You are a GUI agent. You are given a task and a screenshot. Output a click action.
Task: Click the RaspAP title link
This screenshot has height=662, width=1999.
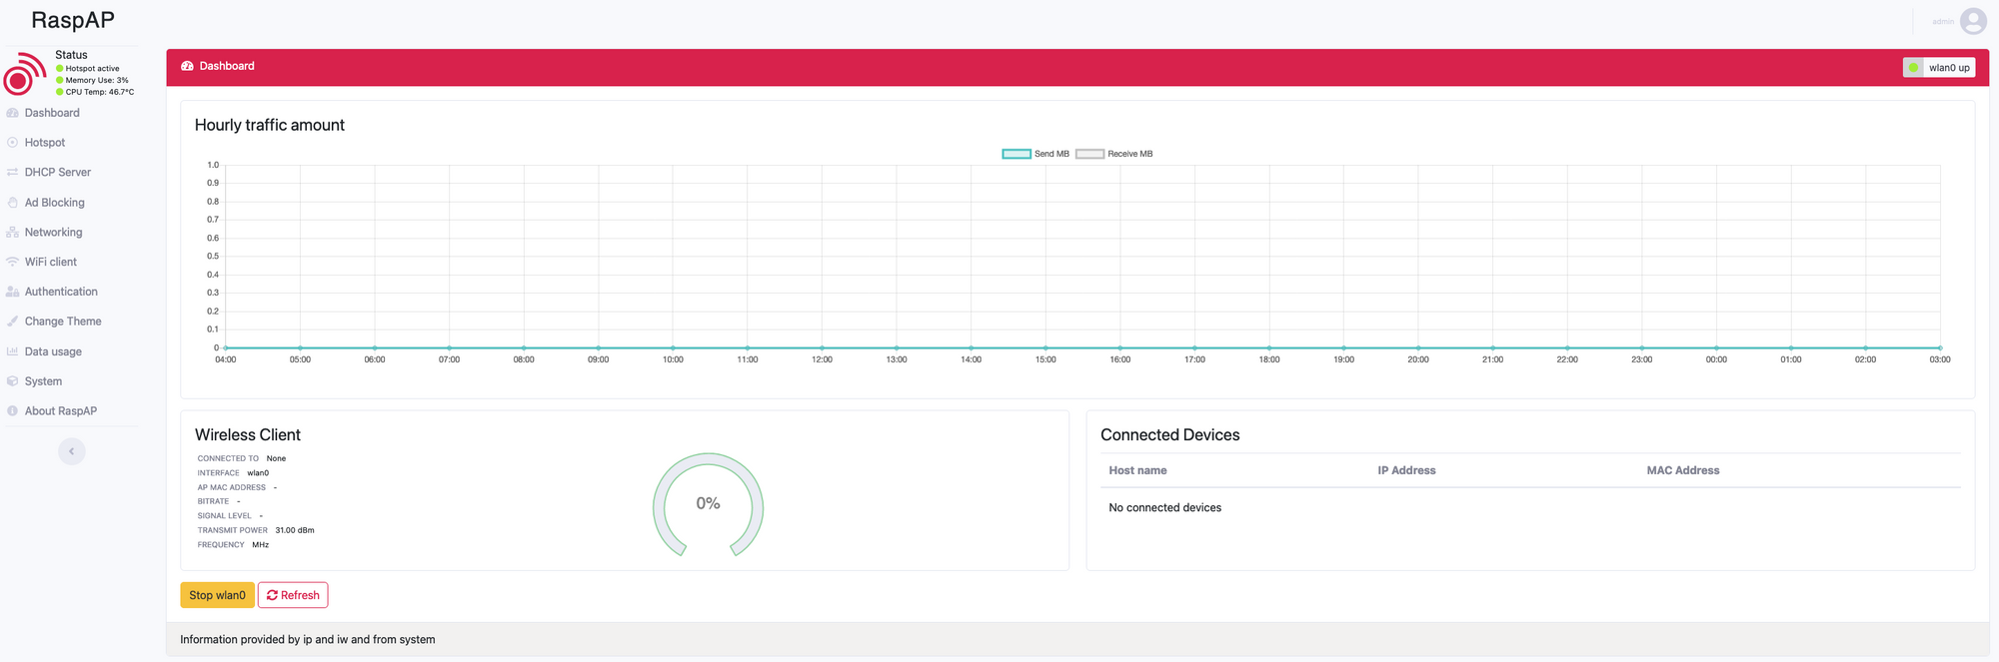point(73,20)
